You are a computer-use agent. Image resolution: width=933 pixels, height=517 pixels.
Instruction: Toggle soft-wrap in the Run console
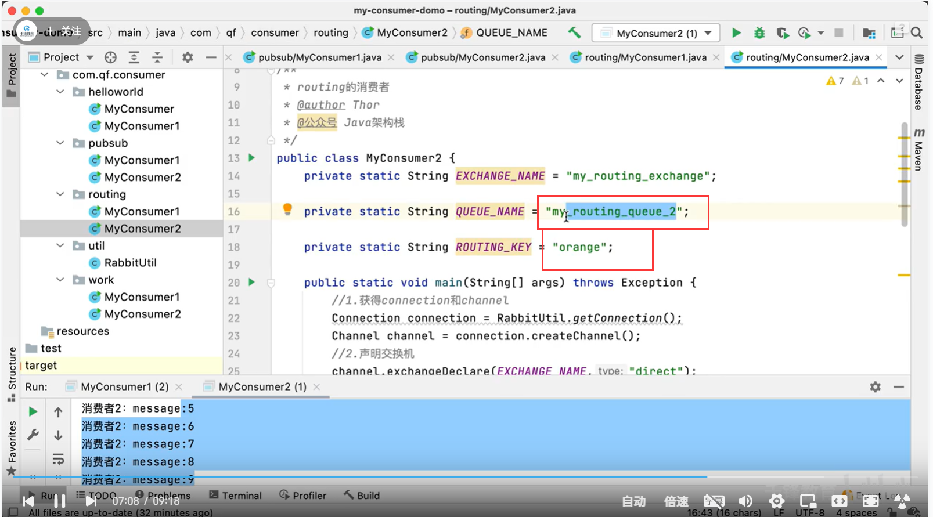(x=58, y=459)
